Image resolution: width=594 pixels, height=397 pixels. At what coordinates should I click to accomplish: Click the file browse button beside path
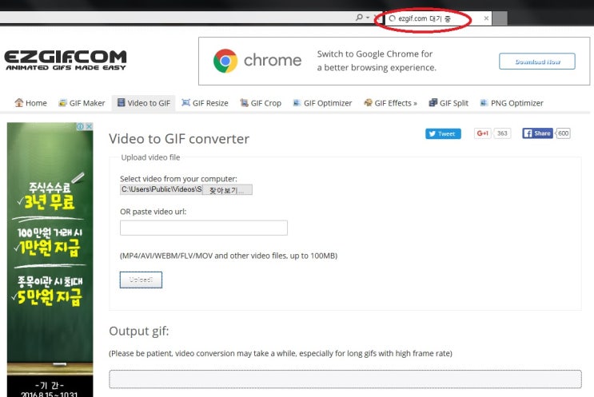pos(227,190)
